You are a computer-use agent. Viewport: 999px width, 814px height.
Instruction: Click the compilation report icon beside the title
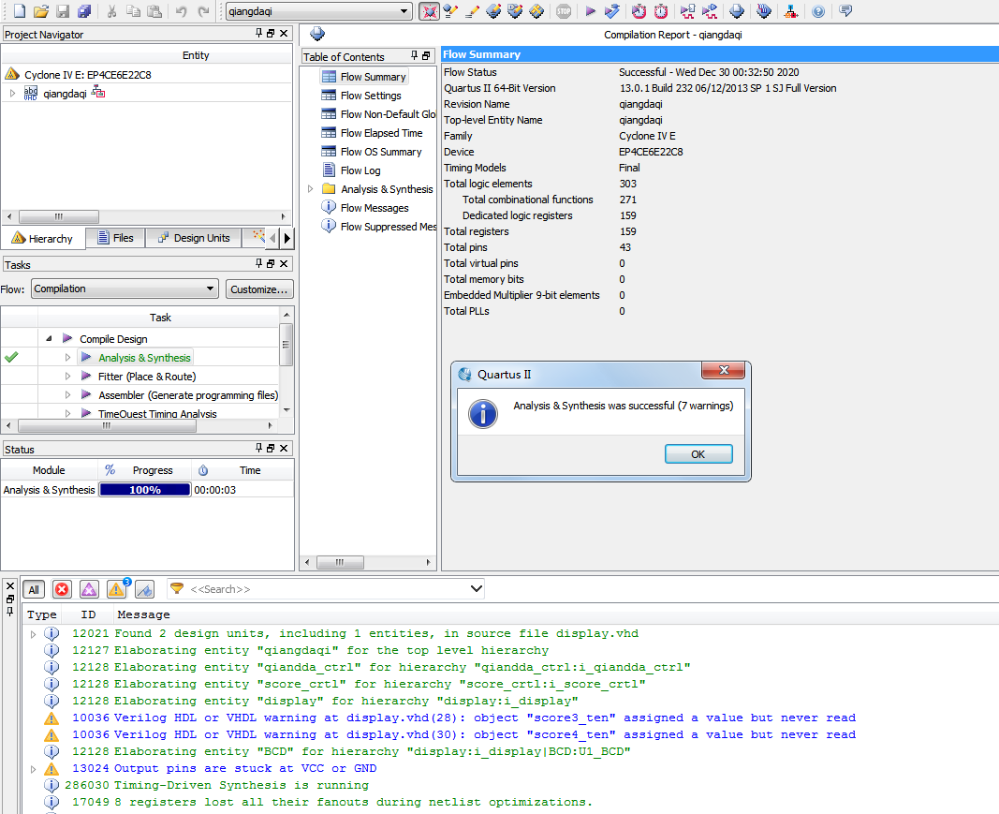click(x=317, y=35)
